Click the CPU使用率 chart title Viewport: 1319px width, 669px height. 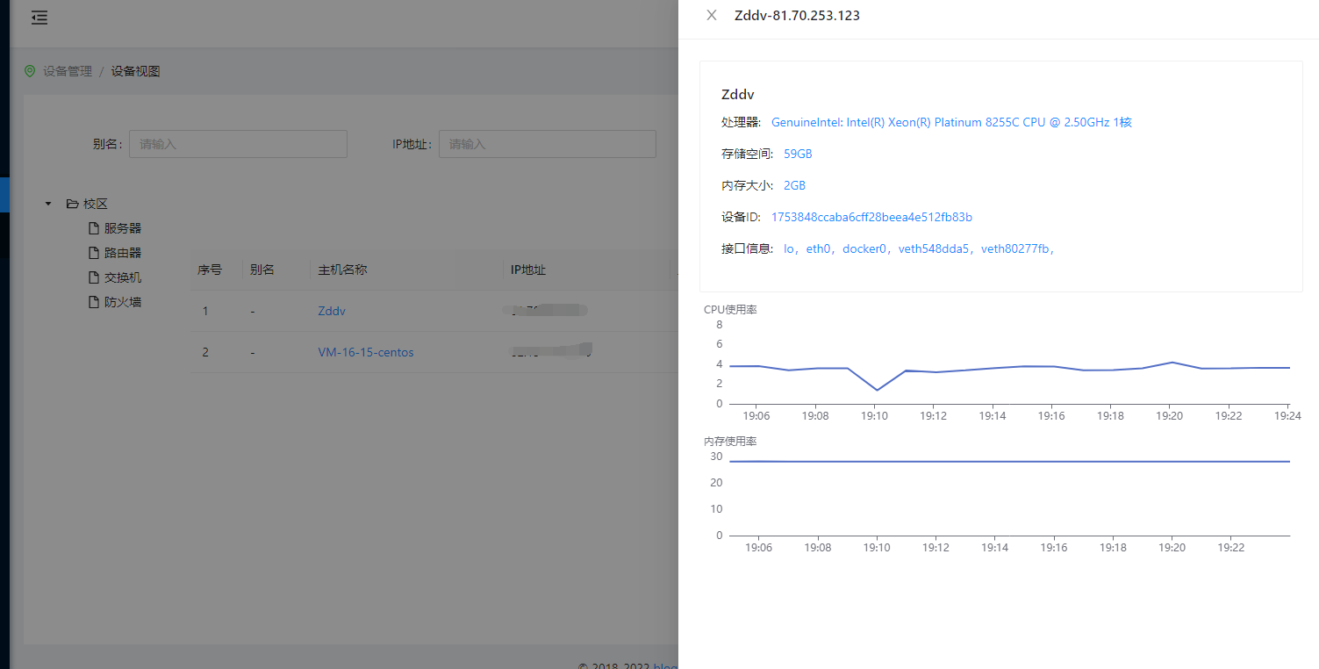[x=730, y=310]
